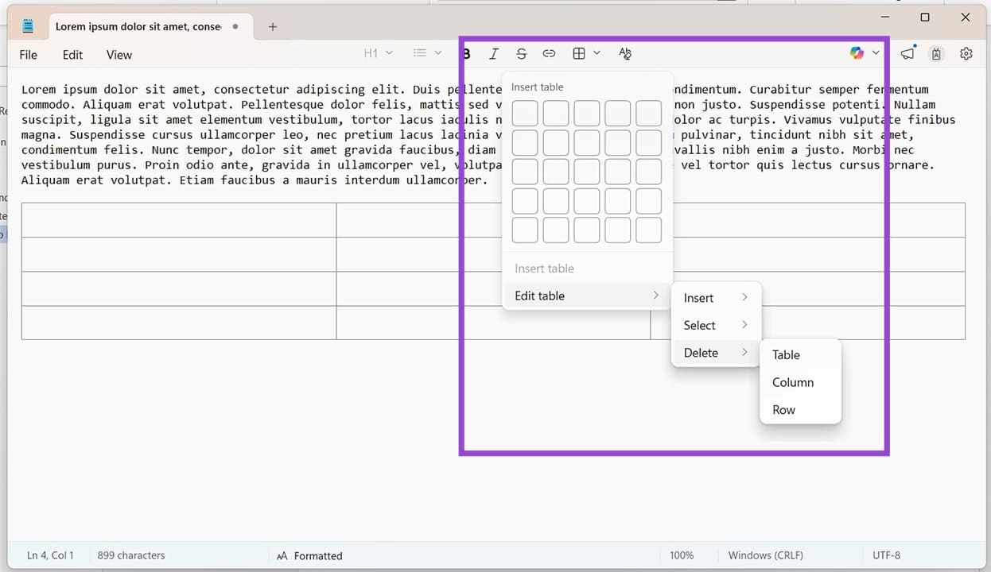Toggle bold formatting

(465, 53)
